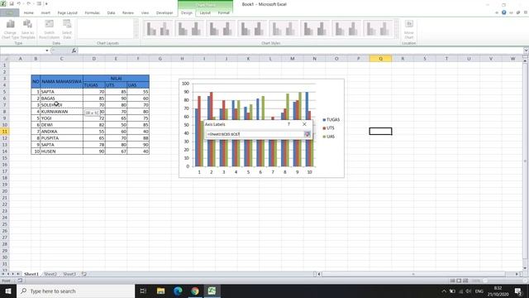The width and height of the screenshot is (529, 298).
Task: Open the Windows Start menu
Action: click(x=8, y=291)
